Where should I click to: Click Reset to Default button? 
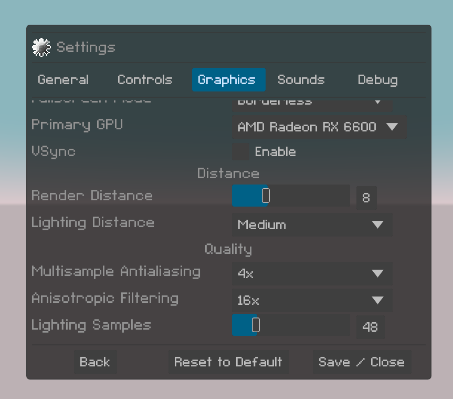pos(228,362)
